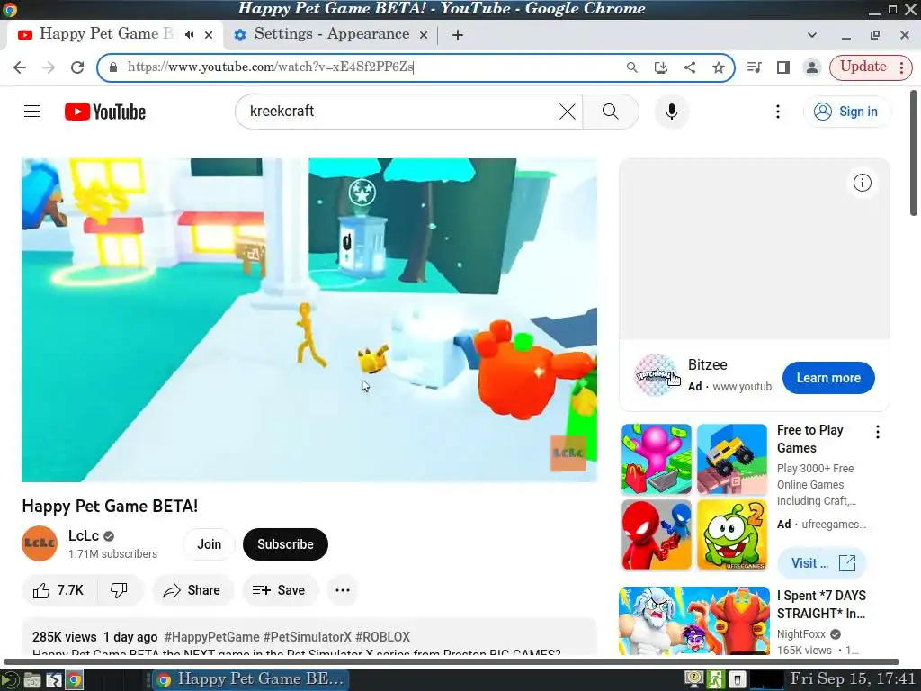Image resolution: width=921 pixels, height=691 pixels.
Task: Open file manager from taskbar
Action: point(32,680)
